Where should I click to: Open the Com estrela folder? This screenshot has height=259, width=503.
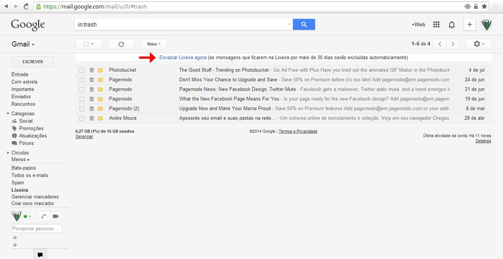(x=25, y=82)
